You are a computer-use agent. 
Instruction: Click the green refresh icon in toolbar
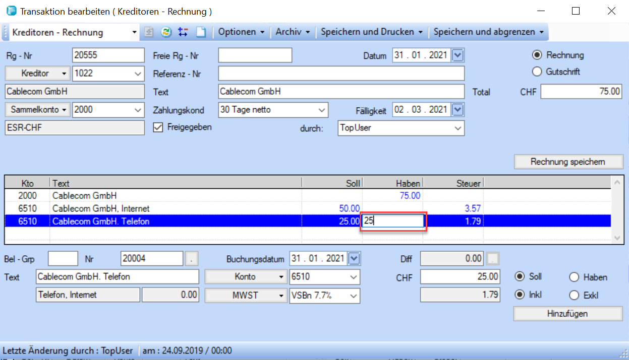166,32
